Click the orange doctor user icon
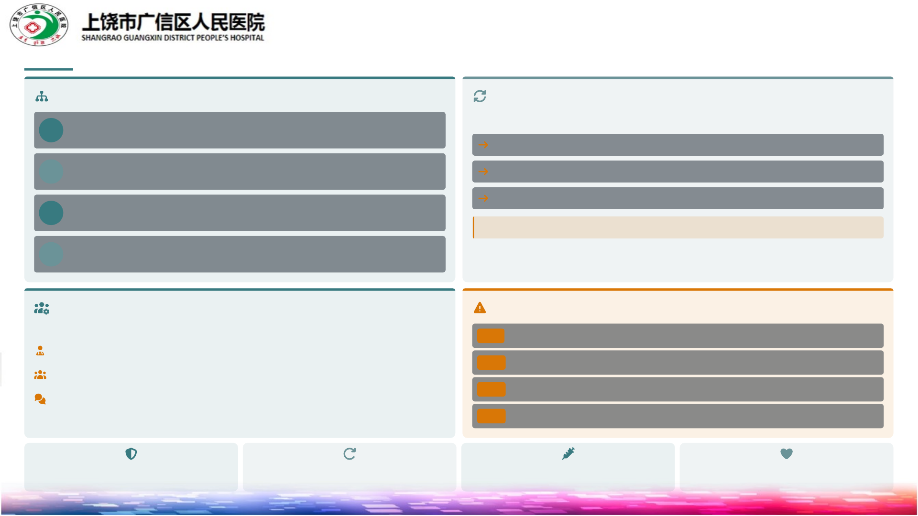918x516 pixels. point(40,351)
